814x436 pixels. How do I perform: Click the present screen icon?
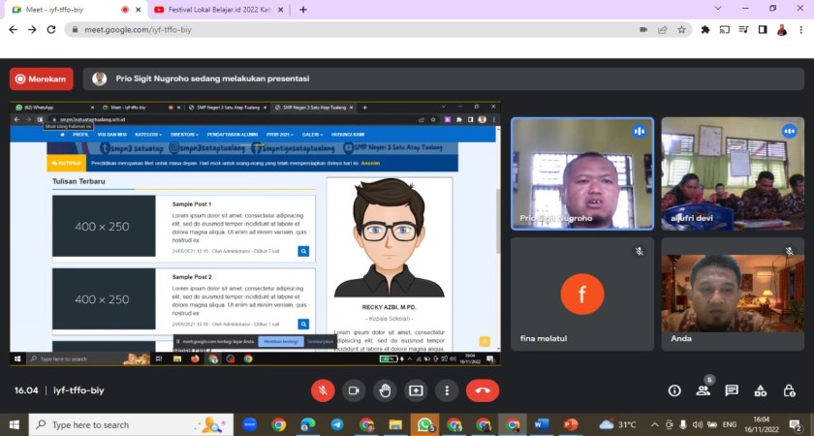point(416,390)
